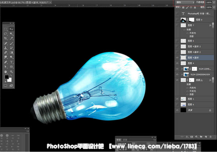Select the Pen tool

(6, 62)
